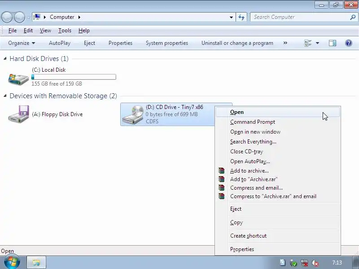The height and width of the screenshot is (269, 359).
Task: Click the document tray icon
Action: click(x=283, y=263)
